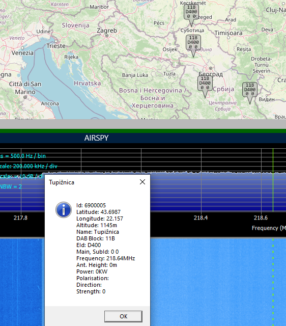Image resolution: width=286 pixels, height=326 pixels.
Task: Click the 'Strength: 0' line
Action: (91, 291)
